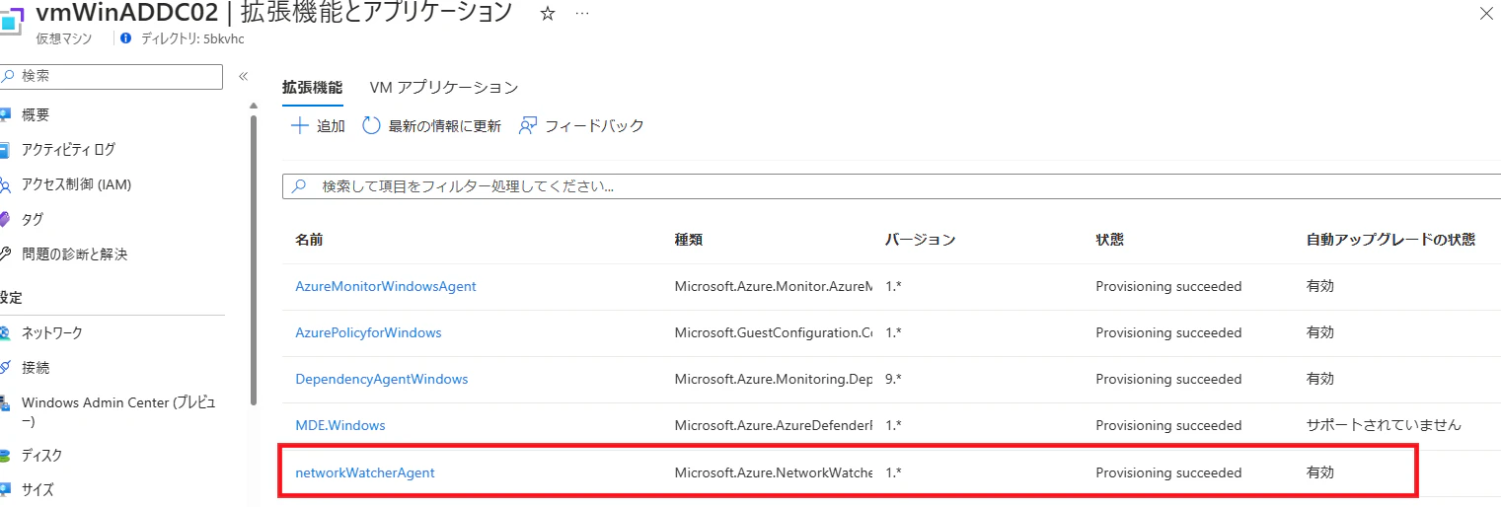Switch to the VM アプリケーション tab
1501x507 pixels.
click(x=444, y=87)
